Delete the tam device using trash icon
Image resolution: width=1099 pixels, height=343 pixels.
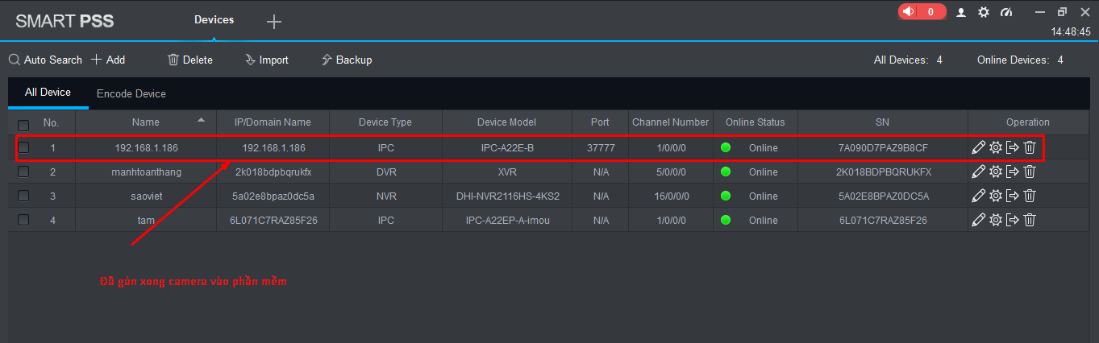pyautogui.click(x=1030, y=220)
